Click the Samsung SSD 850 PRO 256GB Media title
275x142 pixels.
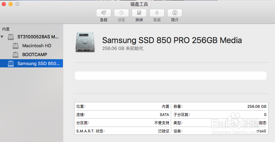[x=172, y=40]
